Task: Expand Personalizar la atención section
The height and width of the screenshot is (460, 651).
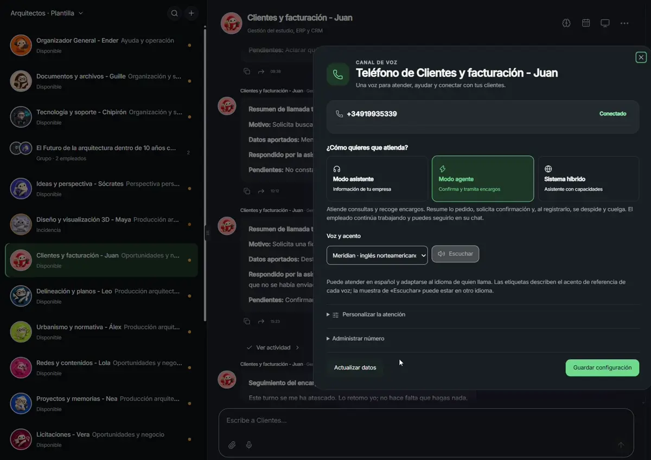Action: (x=366, y=314)
